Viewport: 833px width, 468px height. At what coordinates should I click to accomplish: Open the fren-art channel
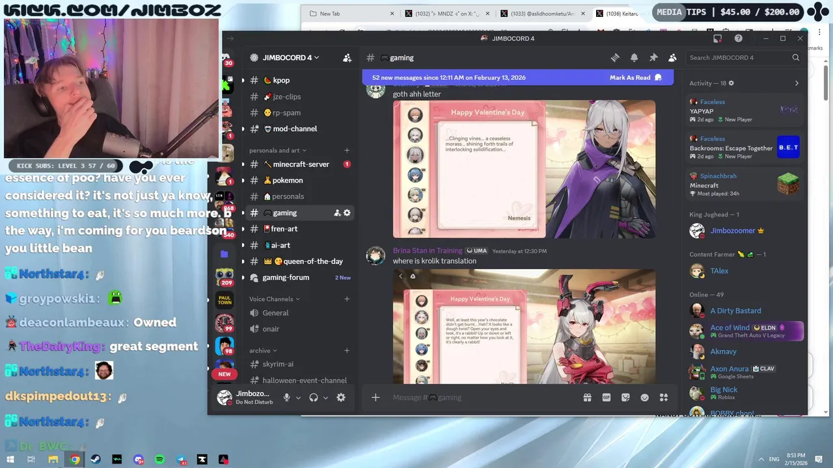(x=299, y=229)
